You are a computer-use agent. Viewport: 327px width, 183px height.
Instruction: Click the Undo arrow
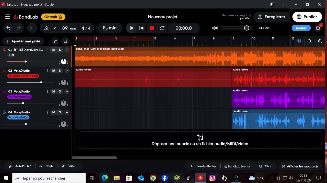[x=8, y=28]
